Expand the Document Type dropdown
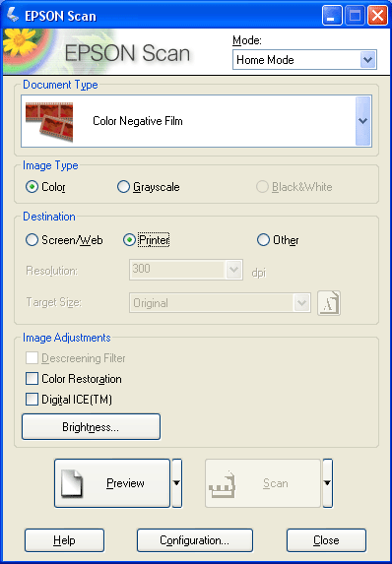The width and height of the screenshot is (392, 564). click(x=362, y=121)
